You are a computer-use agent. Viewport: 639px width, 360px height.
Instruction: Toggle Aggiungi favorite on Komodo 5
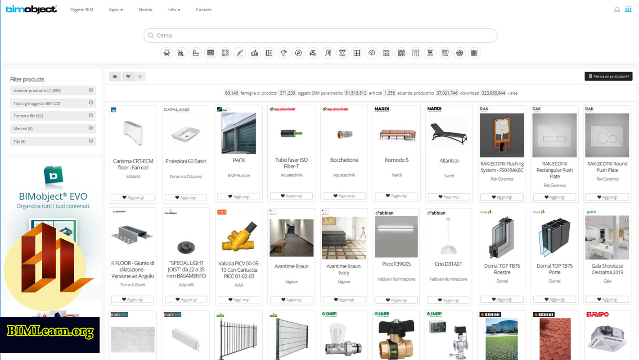pos(396,196)
